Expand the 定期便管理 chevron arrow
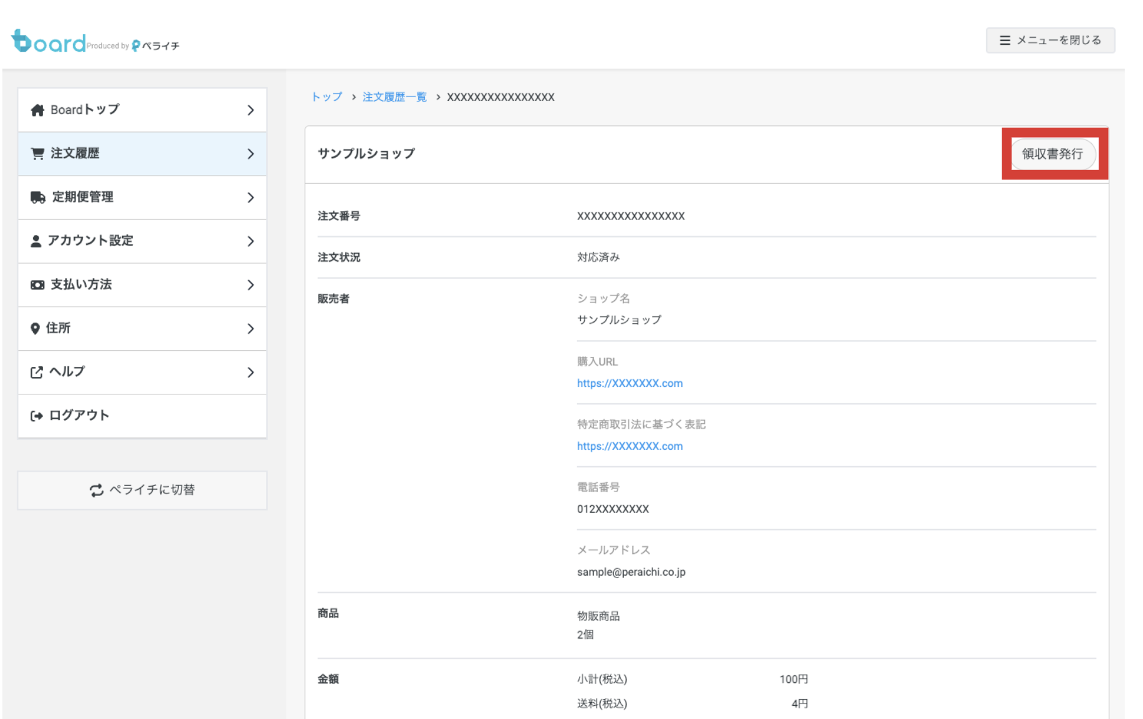Image resolution: width=1143 pixels, height=719 pixels. pyautogui.click(x=251, y=198)
